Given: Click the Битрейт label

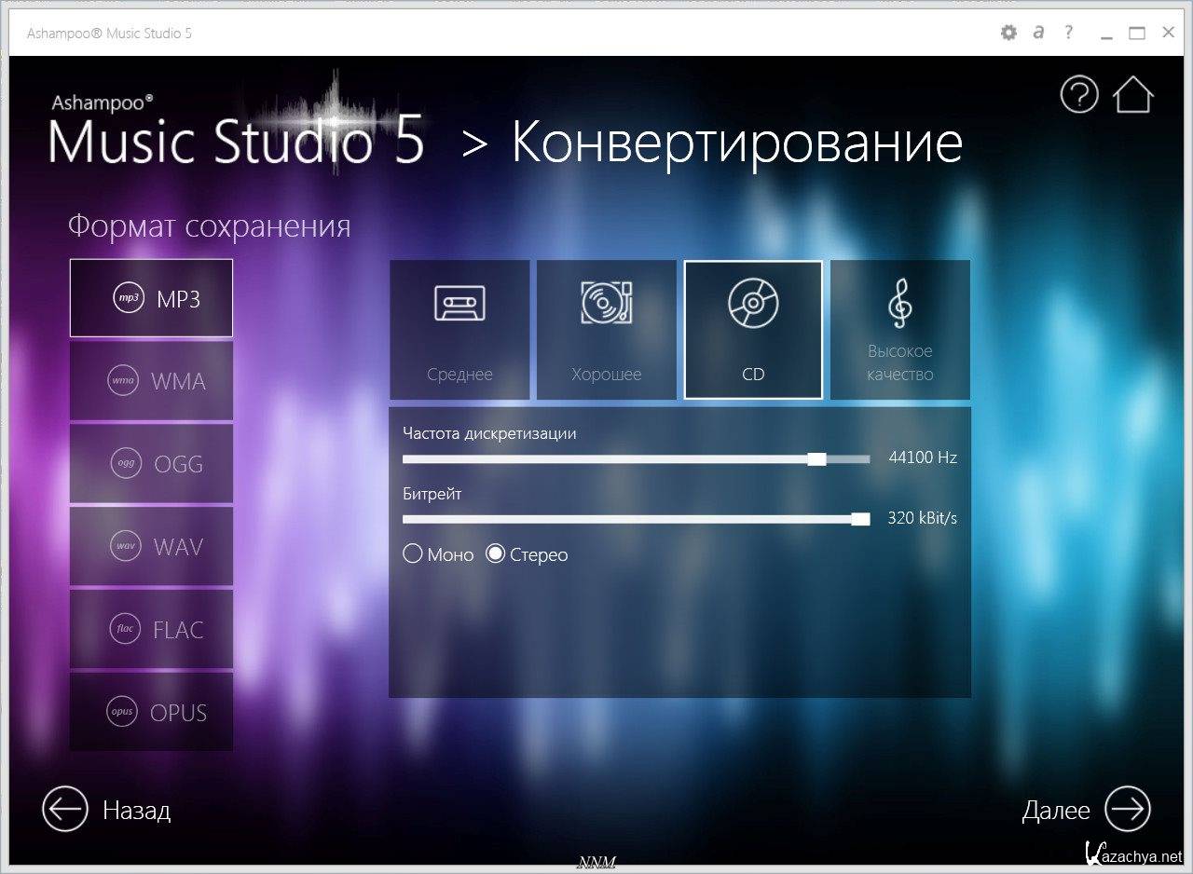Looking at the screenshot, I should (432, 494).
